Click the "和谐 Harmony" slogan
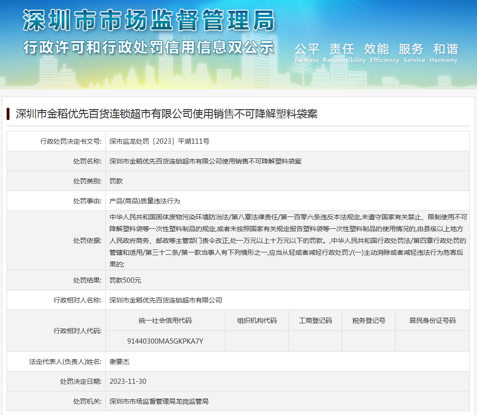The height and width of the screenshot is (415, 477). click(443, 53)
